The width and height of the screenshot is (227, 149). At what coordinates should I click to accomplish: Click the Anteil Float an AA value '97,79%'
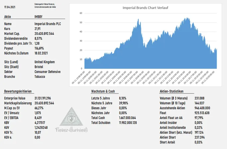pyautogui.click(x=199, y=118)
